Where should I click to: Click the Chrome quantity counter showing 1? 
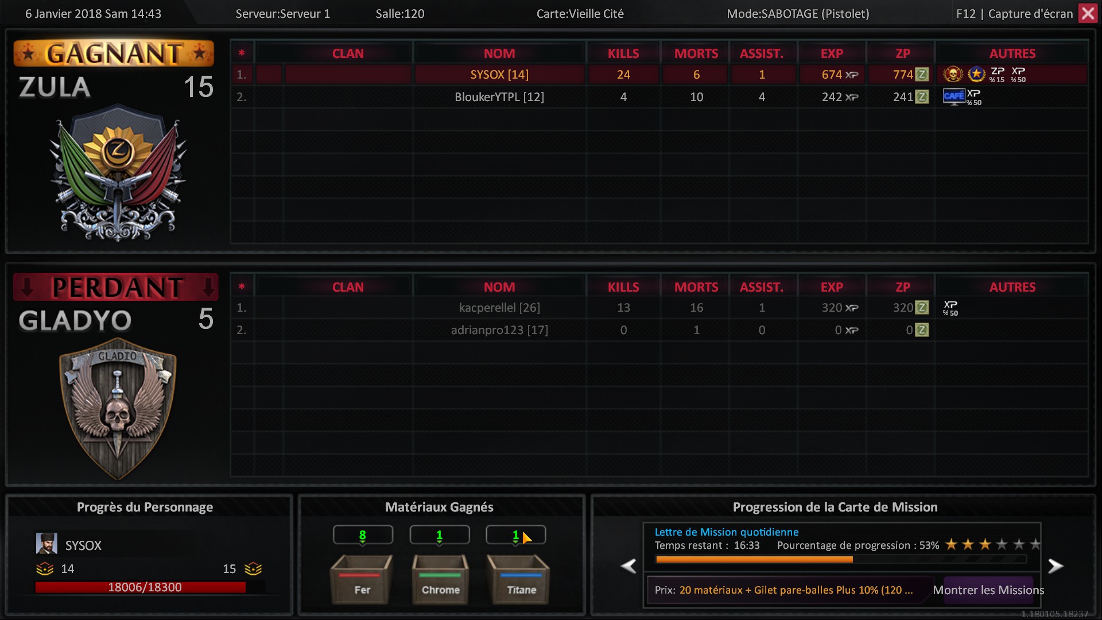[x=440, y=535]
